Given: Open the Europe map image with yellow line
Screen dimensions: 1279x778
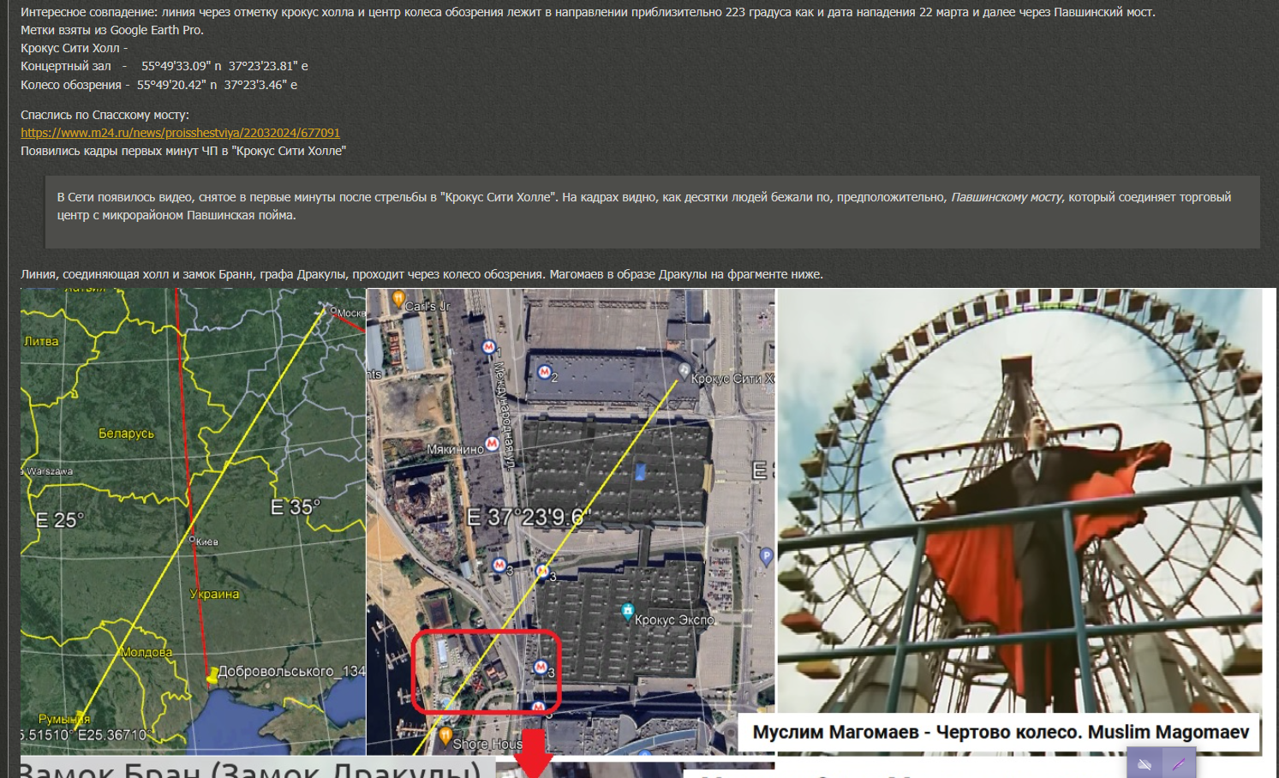Looking at the screenshot, I should pyautogui.click(x=193, y=521).
